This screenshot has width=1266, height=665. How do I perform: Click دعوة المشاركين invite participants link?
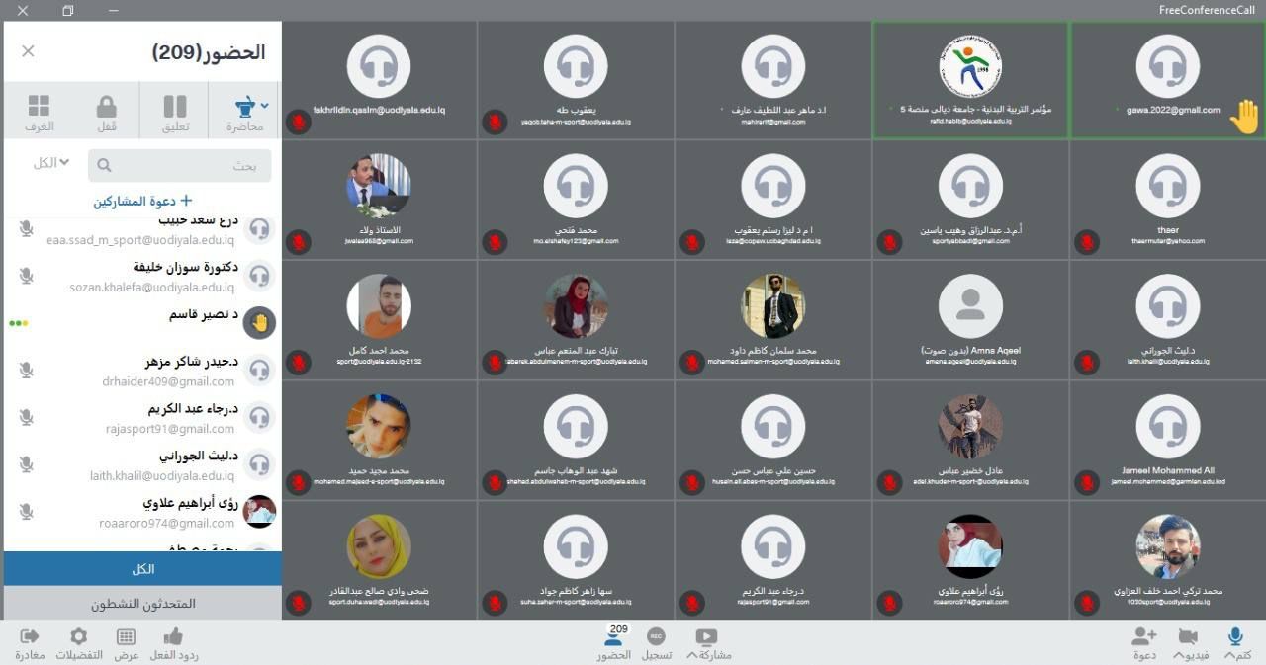click(x=143, y=201)
